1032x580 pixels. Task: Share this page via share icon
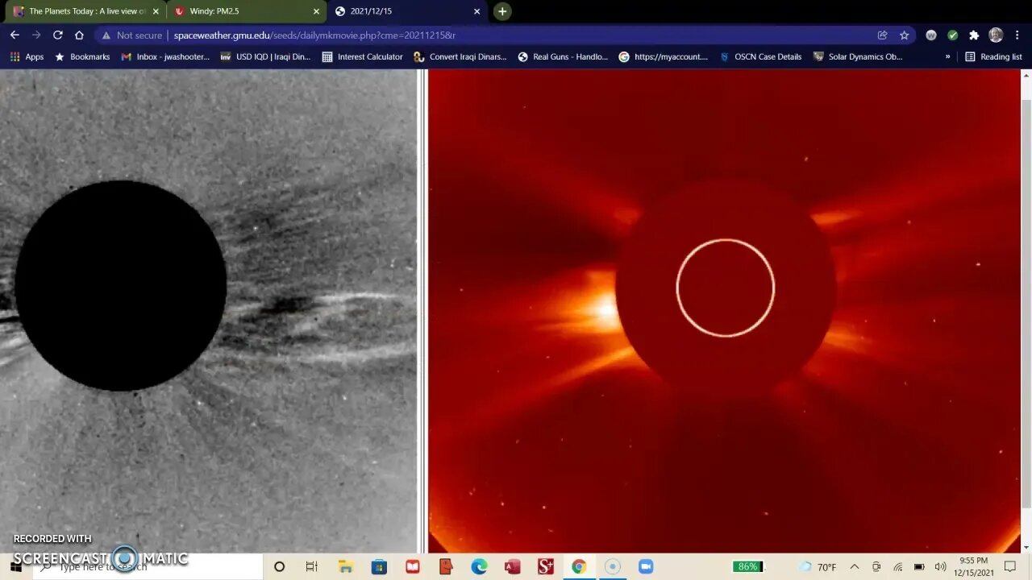[x=882, y=35]
